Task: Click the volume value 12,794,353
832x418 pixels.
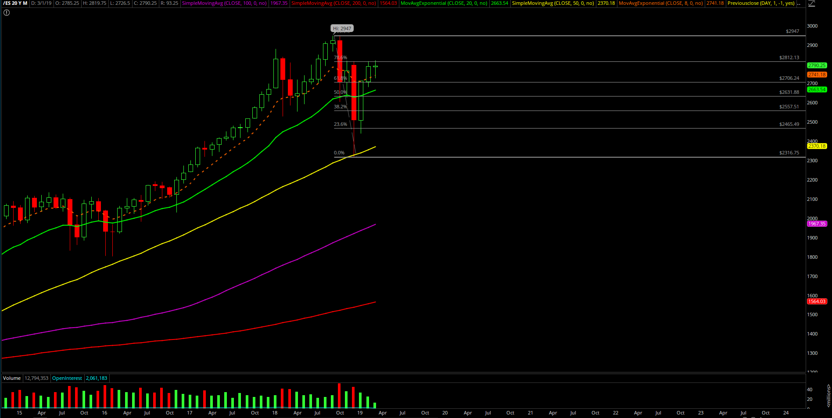Action: coord(36,378)
